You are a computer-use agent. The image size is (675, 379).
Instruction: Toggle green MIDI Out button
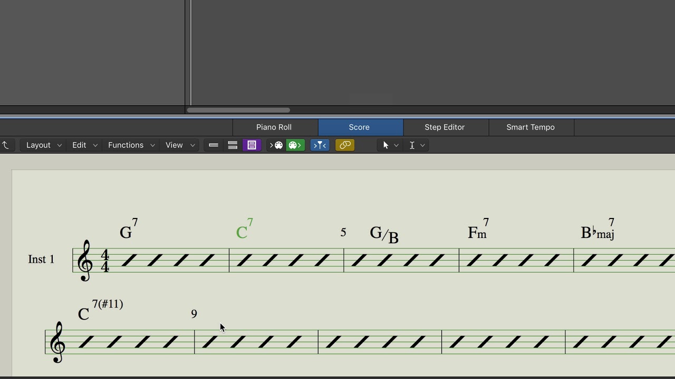pos(295,145)
